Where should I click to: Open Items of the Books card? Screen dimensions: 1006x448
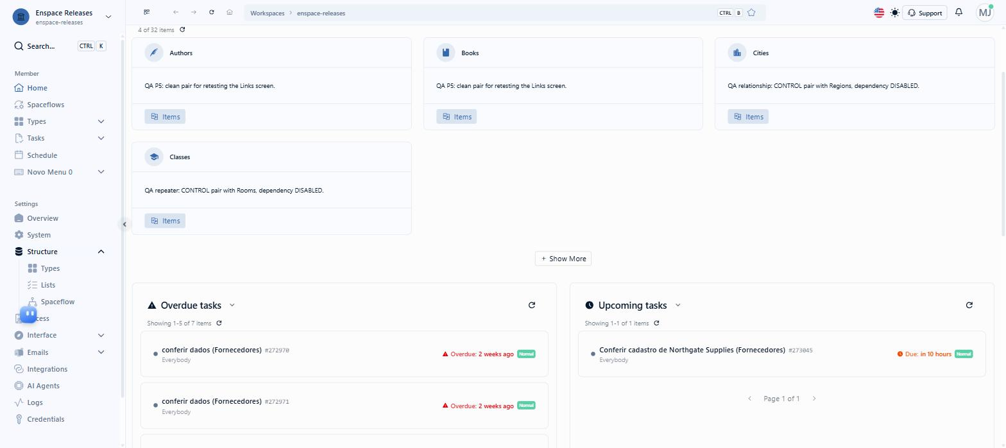[x=457, y=117]
